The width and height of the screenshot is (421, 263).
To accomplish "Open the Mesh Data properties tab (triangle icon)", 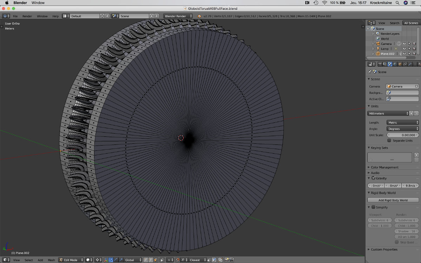I will click(x=415, y=64).
